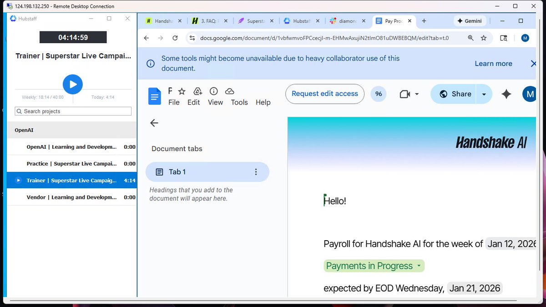This screenshot has height=307, width=546.
Task: Dismiss the heavy collaborator use banner
Action: click(x=534, y=64)
